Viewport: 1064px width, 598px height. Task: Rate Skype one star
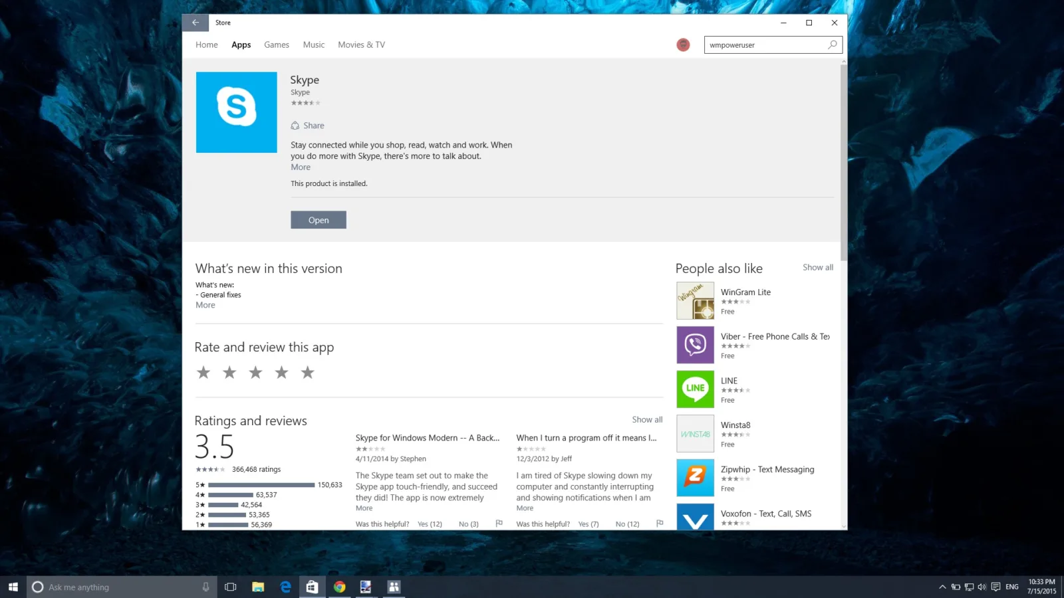click(203, 373)
